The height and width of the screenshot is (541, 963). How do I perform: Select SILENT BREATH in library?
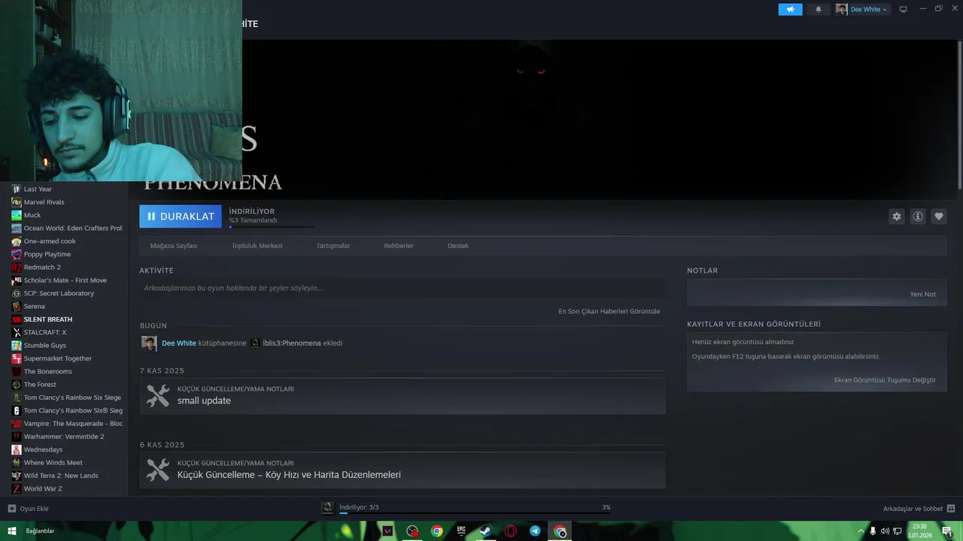point(48,319)
